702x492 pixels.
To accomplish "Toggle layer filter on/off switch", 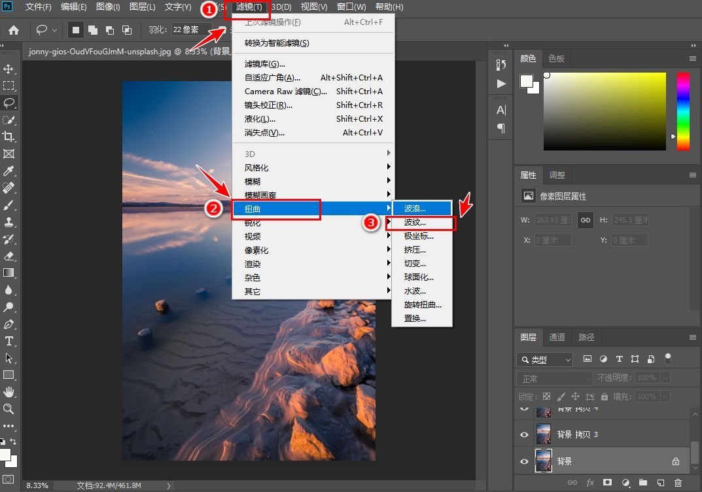I will (x=668, y=359).
